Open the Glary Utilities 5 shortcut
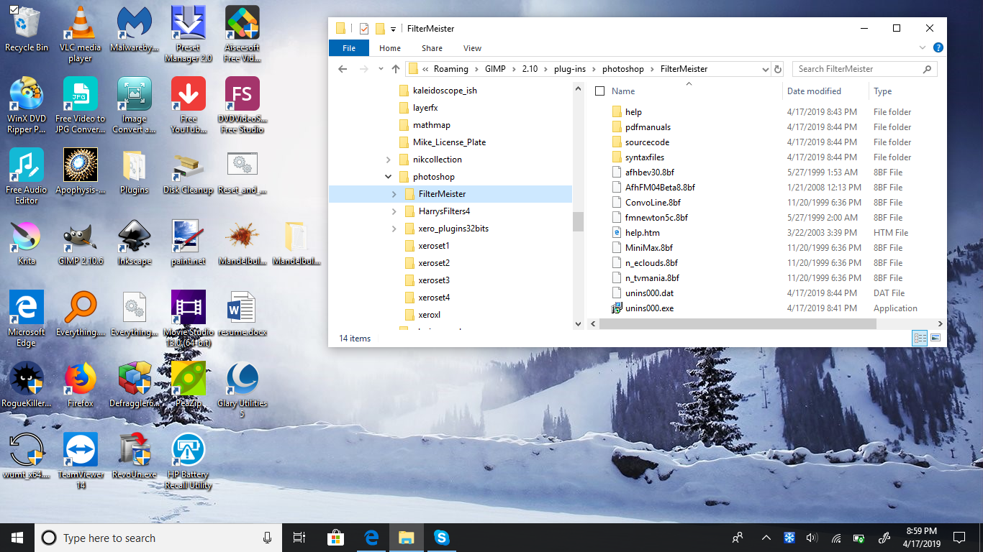Image resolution: width=983 pixels, height=552 pixels. (x=243, y=390)
